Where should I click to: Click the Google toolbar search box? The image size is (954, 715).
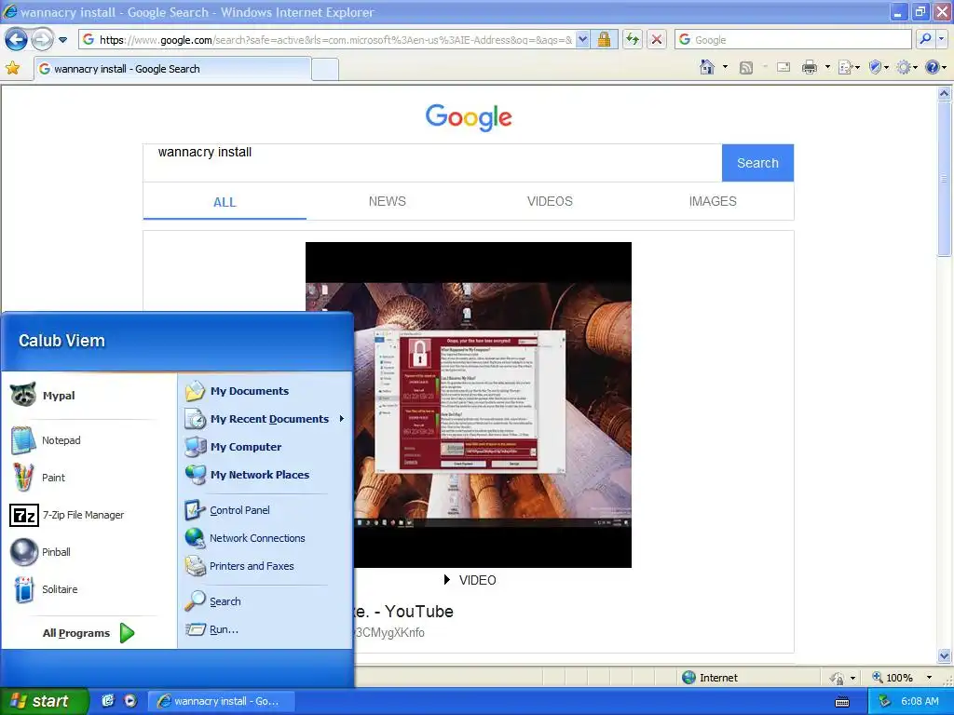793,40
